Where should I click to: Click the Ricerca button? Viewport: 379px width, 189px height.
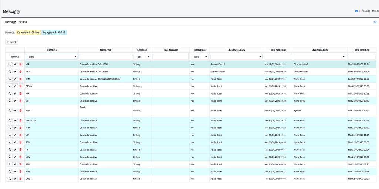15,57
